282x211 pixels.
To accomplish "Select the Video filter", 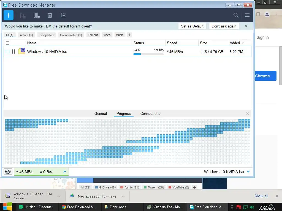I will point(107,35).
